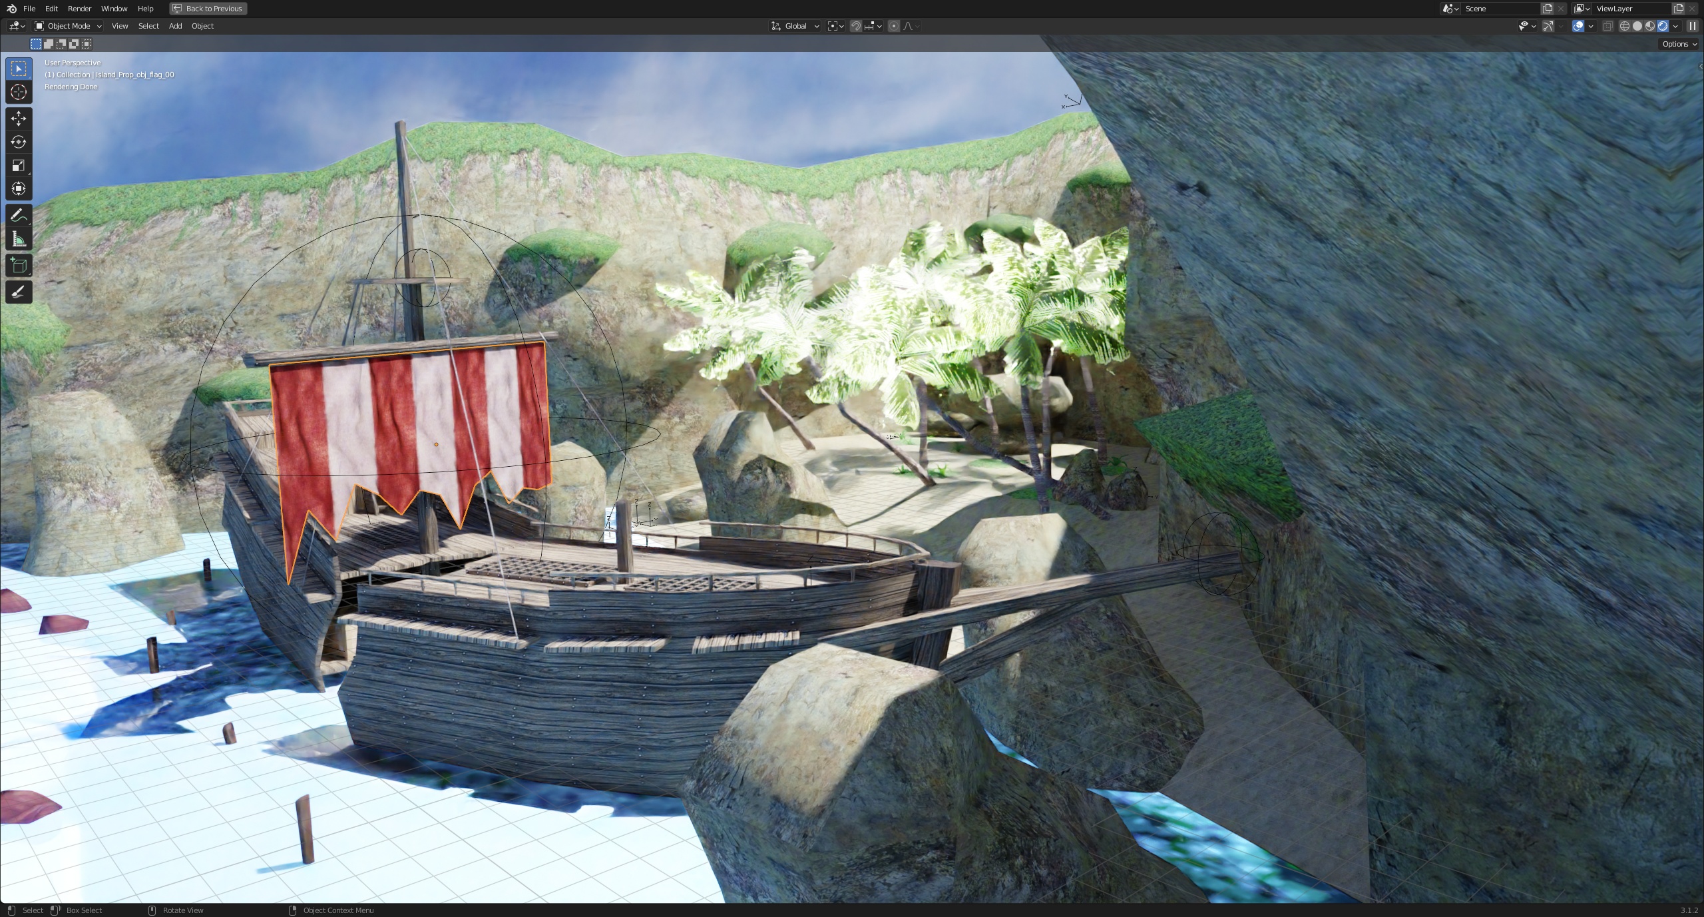1704x917 pixels.
Task: Toggle proportional editing button
Action: [894, 26]
